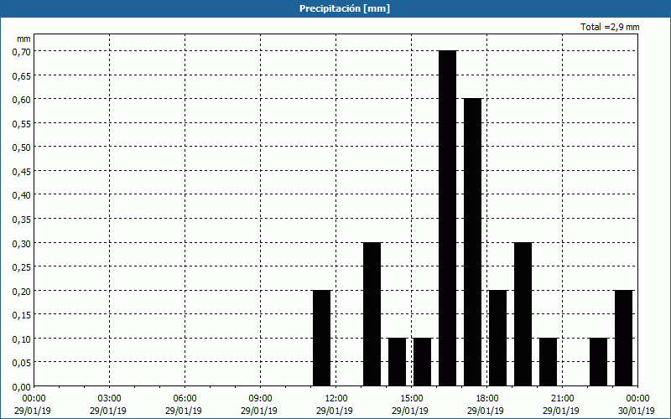Image resolution: width=671 pixels, height=419 pixels.
Task: Click the 0,35 y-axis value
Action: pyautogui.click(x=22, y=220)
